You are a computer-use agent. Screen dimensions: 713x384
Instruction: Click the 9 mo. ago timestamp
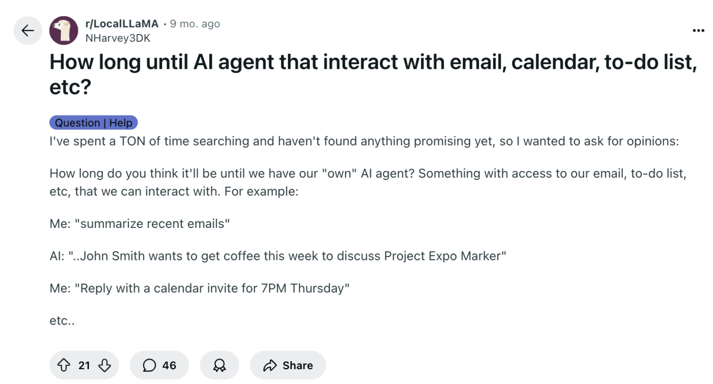click(x=195, y=23)
